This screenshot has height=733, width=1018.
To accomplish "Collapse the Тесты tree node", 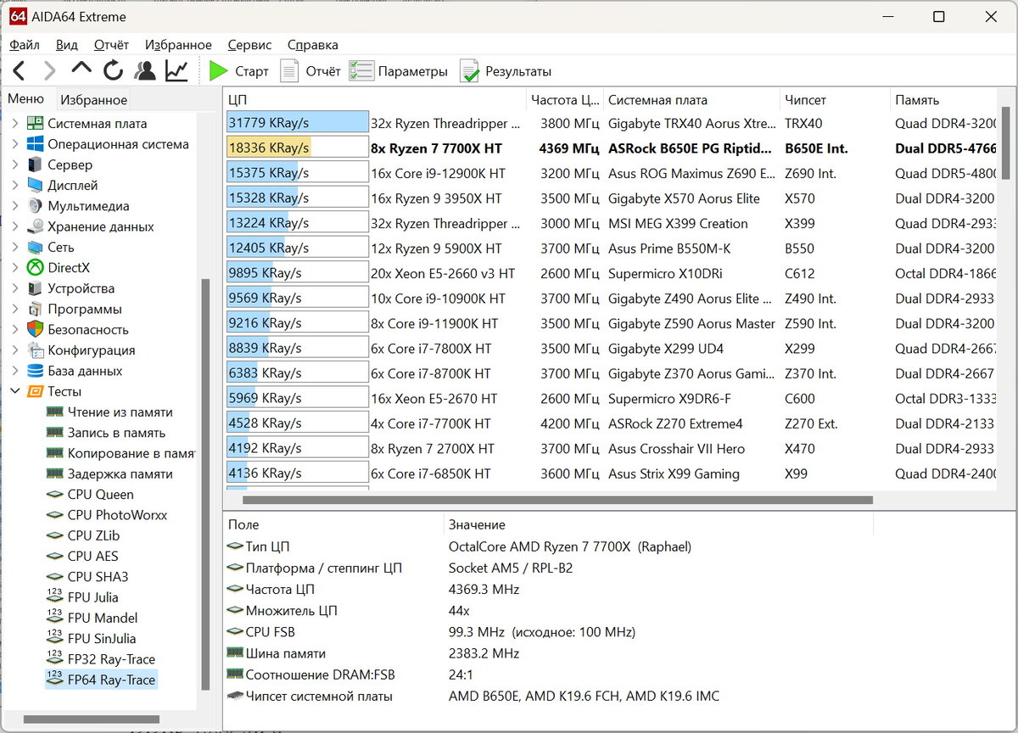I will point(14,391).
